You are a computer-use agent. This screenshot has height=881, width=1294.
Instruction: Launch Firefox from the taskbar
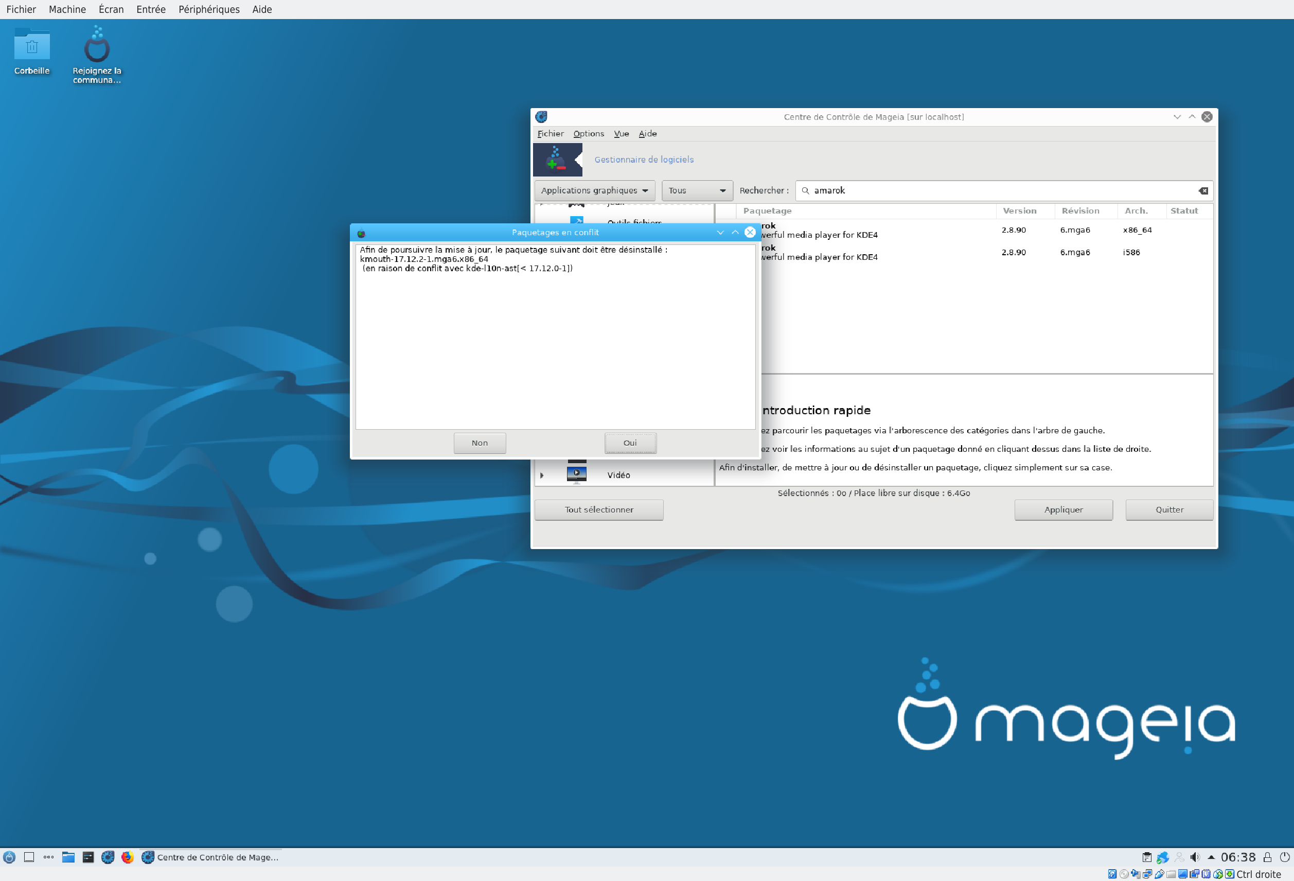tap(128, 857)
